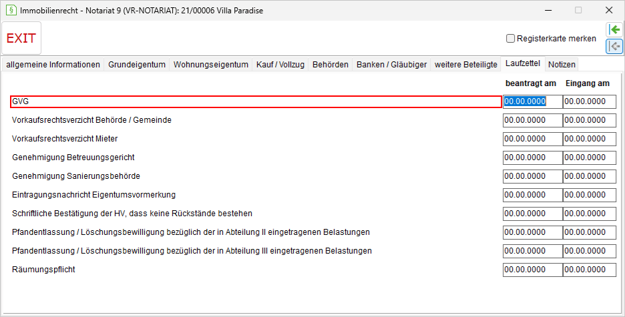Click the green back arrow icon
Image resolution: width=625 pixels, height=317 pixels.
tap(614, 29)
